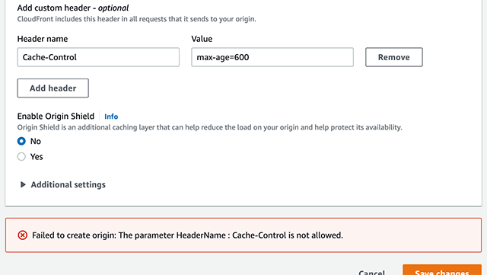Click the 'Failed to create origin' error message
This screenshot has width=487, height=275.
[187, 235]
